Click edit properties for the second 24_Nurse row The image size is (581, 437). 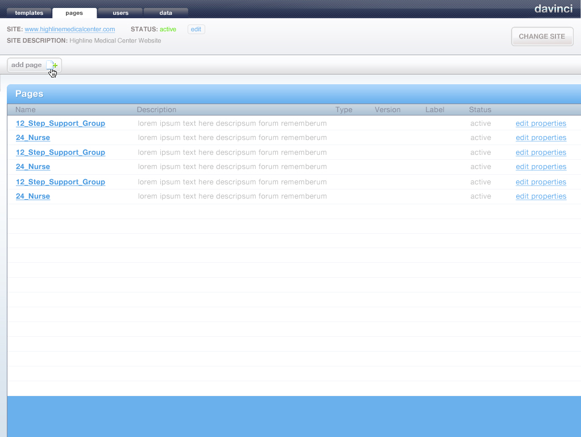coord(541,167)
